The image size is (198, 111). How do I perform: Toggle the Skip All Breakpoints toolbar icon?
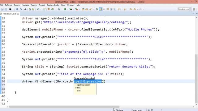tap(21, 9)
